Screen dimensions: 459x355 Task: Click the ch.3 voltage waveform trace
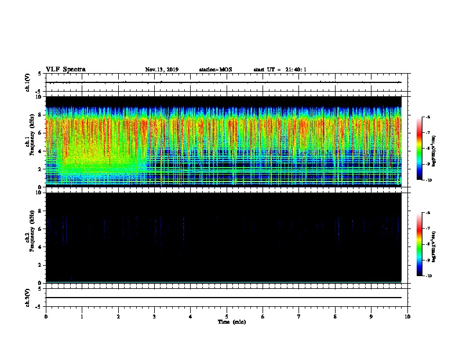click(x=224, y=298)
